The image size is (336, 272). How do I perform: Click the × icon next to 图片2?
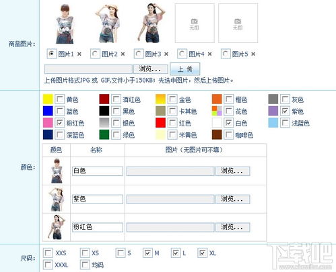[123, 54]
